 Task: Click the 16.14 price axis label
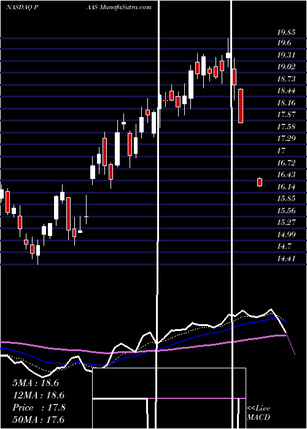(287, 186)
